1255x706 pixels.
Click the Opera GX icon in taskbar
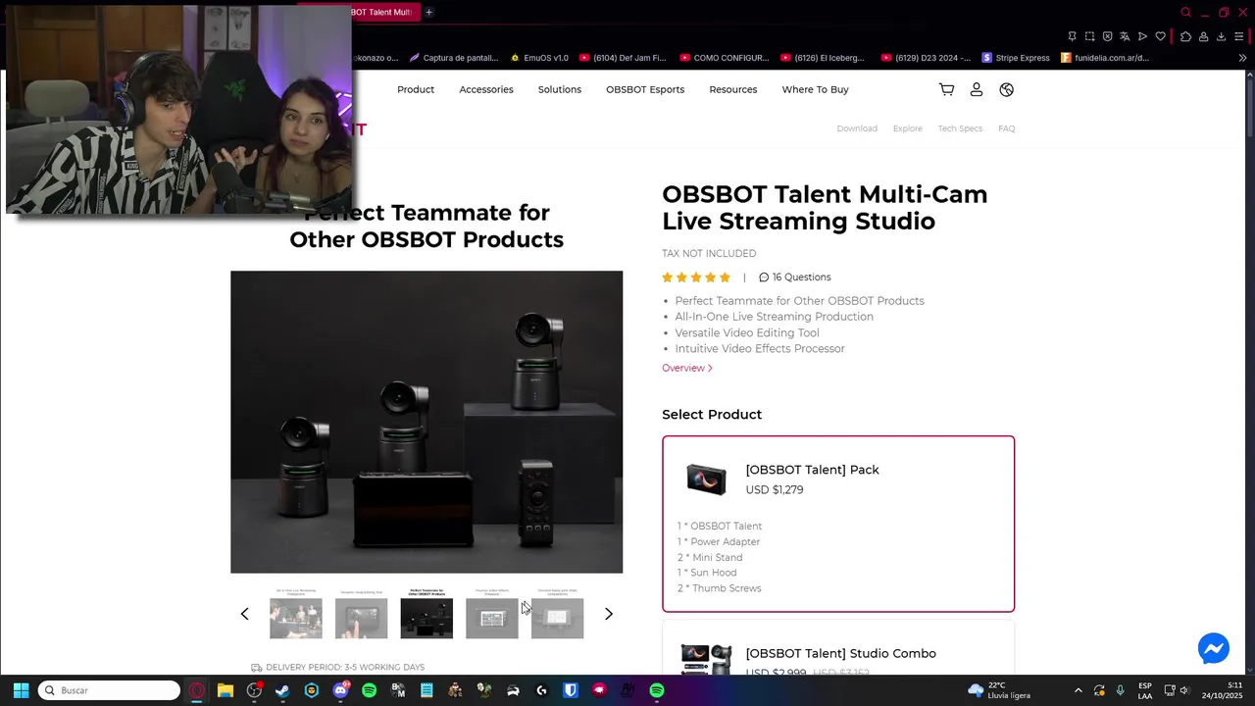pos(197,690)
